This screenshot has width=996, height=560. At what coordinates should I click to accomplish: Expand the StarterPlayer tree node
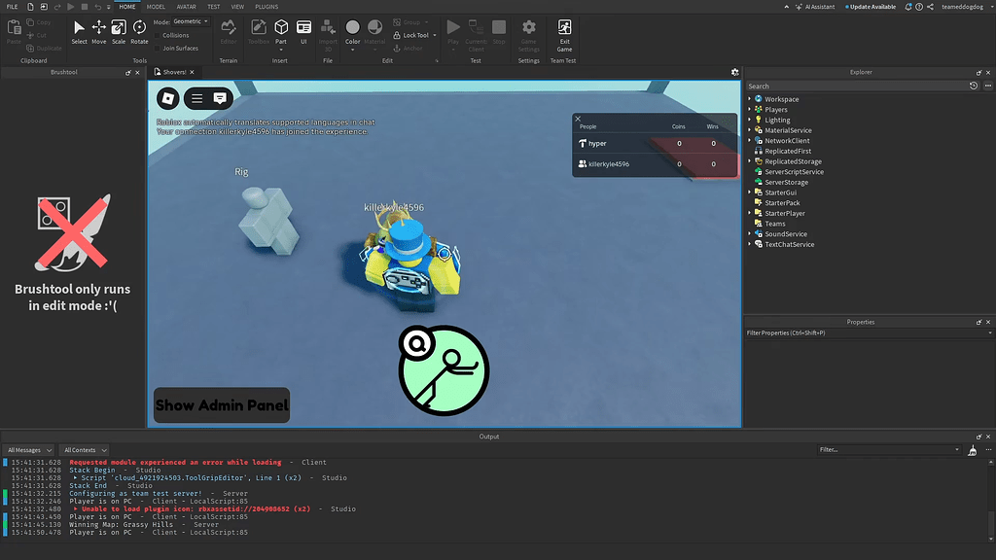point(750,213)
